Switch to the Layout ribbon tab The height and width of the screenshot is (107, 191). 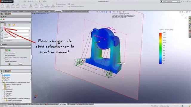(x=9, y=11)
